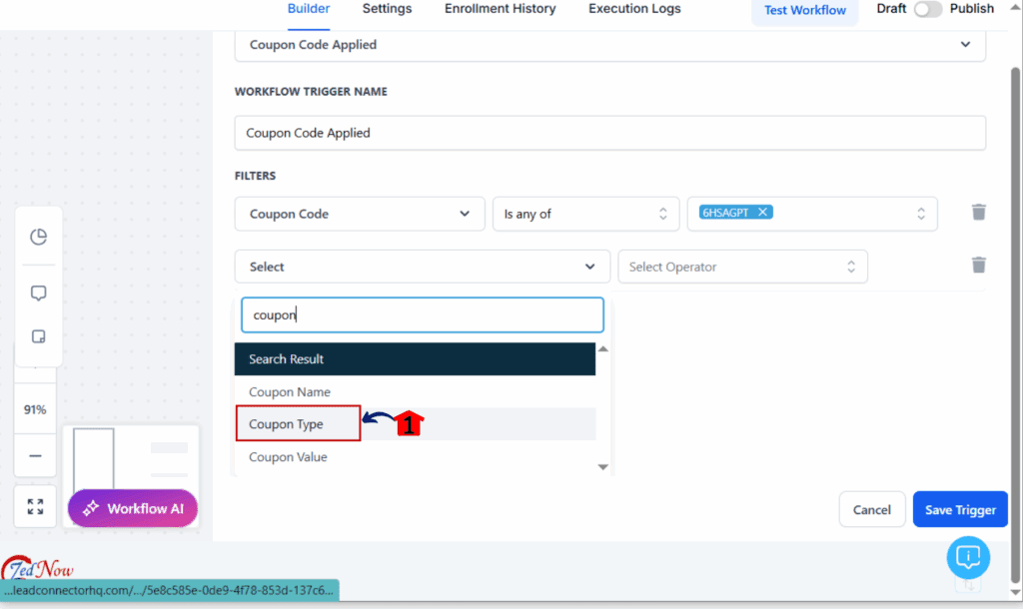The image size is (1023, 609).
Task: Click the Workflow Trigger Name input field
Action: [x=610, y=133]
